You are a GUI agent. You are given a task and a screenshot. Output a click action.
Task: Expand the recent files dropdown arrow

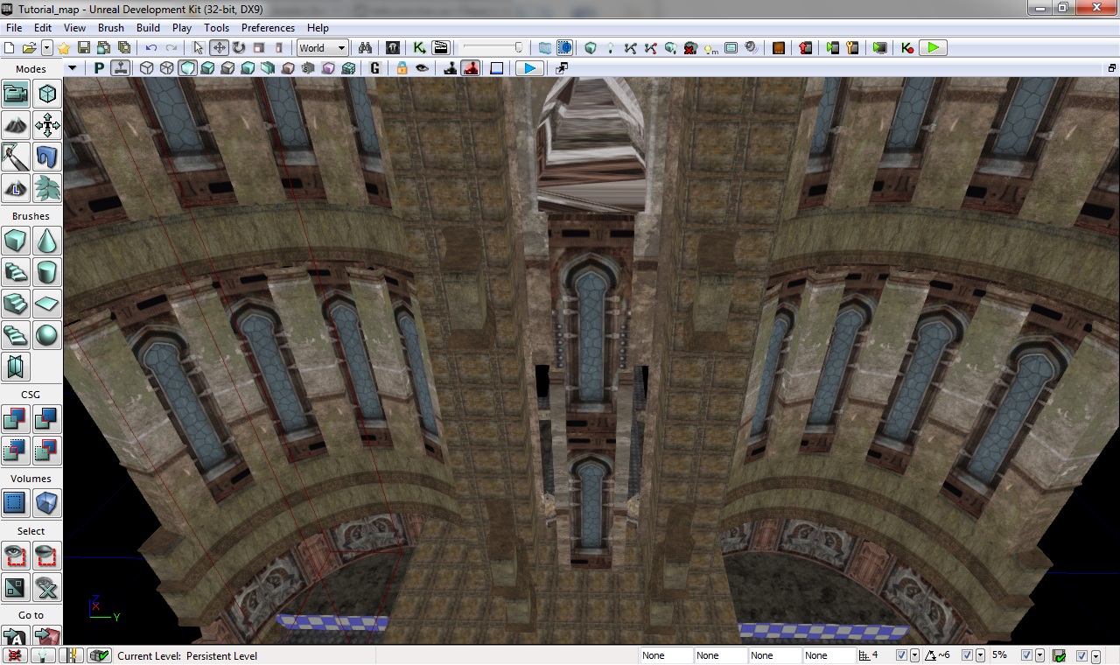(47, 48)
